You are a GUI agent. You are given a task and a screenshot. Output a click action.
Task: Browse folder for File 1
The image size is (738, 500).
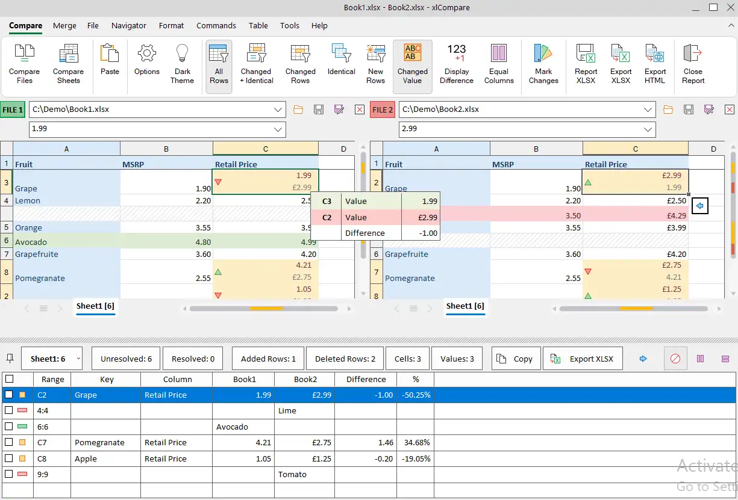click(x=298, y=110)
